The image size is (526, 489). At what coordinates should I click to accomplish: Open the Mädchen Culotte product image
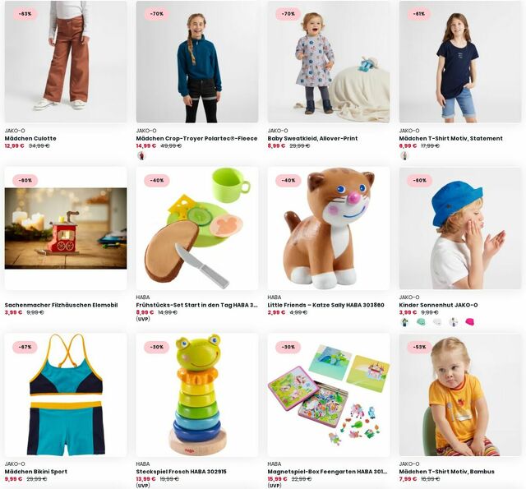click(x=66, y=62)
